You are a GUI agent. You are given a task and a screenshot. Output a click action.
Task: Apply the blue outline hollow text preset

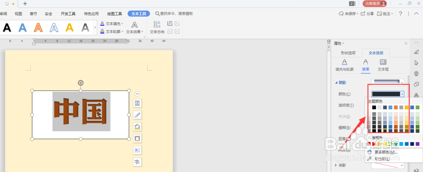point(54,27)
